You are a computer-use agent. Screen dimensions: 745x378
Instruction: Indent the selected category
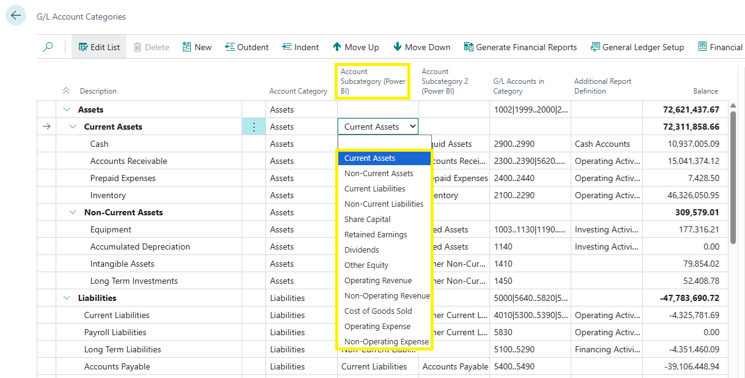(x=300, y=47)
